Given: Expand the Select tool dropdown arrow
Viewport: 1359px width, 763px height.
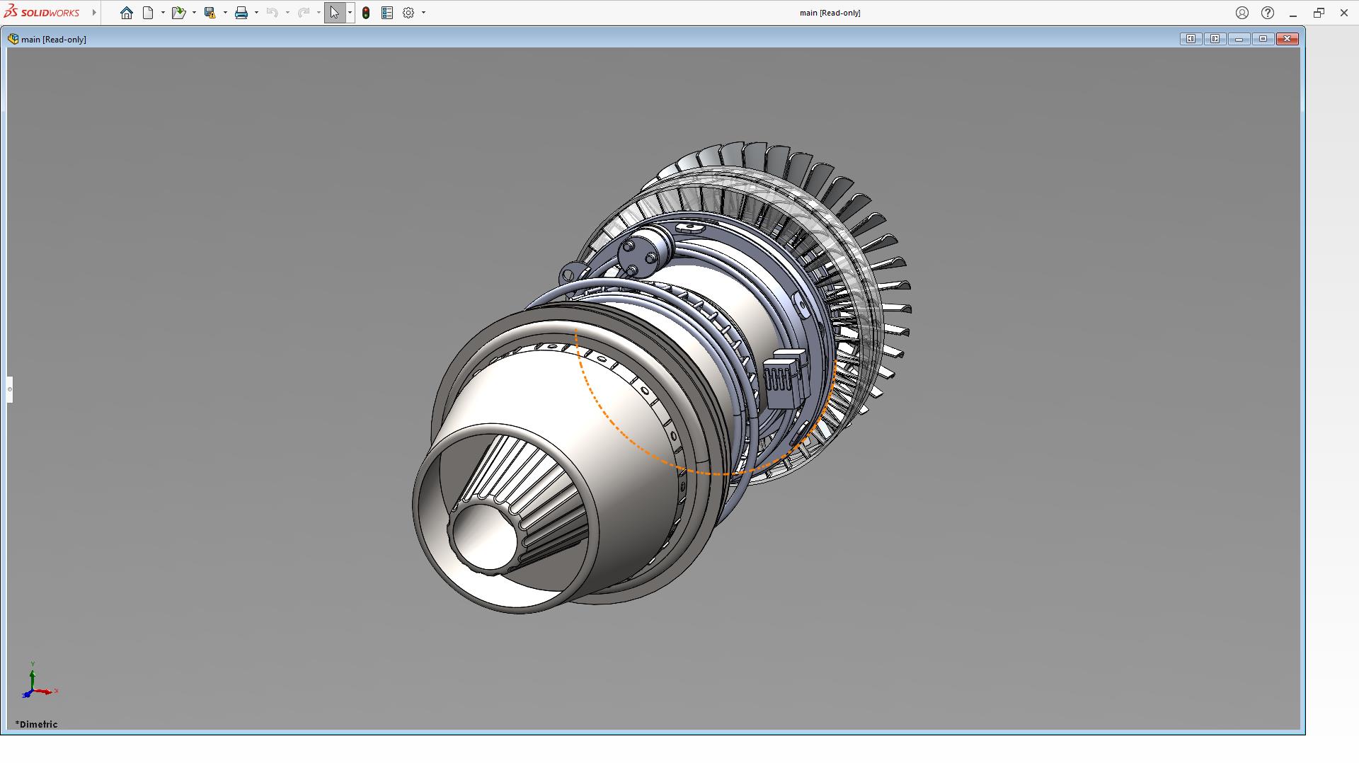Looking at the screenshot, I should click(350, 13).
